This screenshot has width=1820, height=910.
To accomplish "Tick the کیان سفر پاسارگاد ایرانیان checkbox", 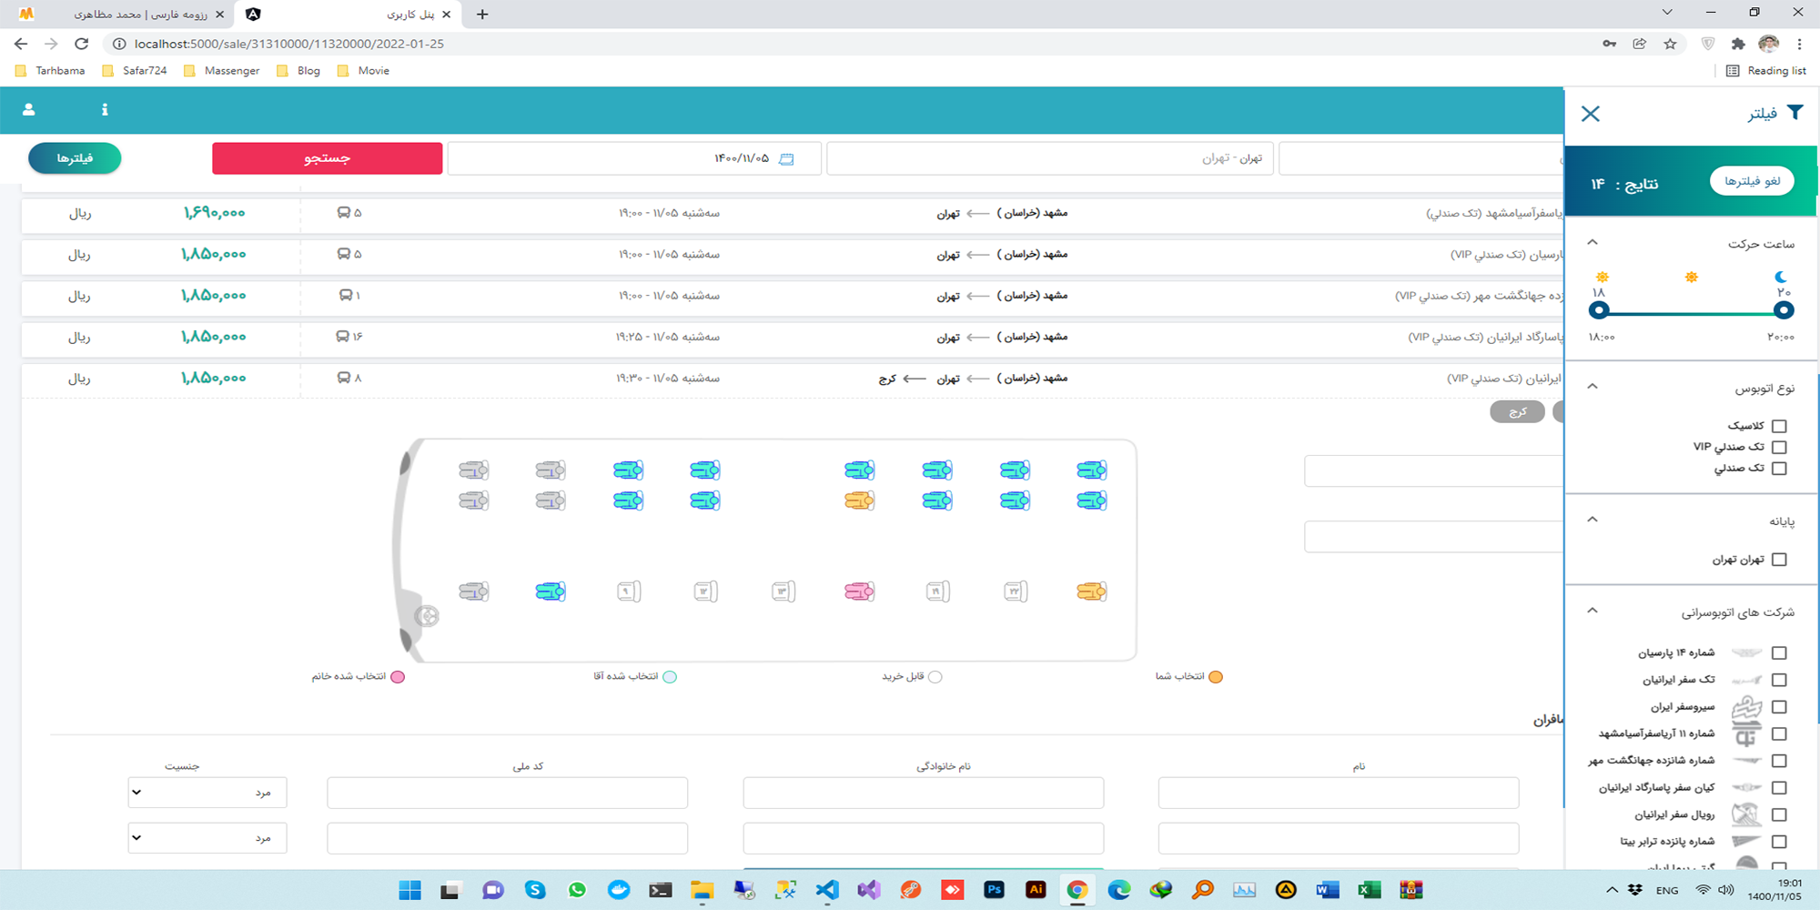I will [x=1780, y=788].
